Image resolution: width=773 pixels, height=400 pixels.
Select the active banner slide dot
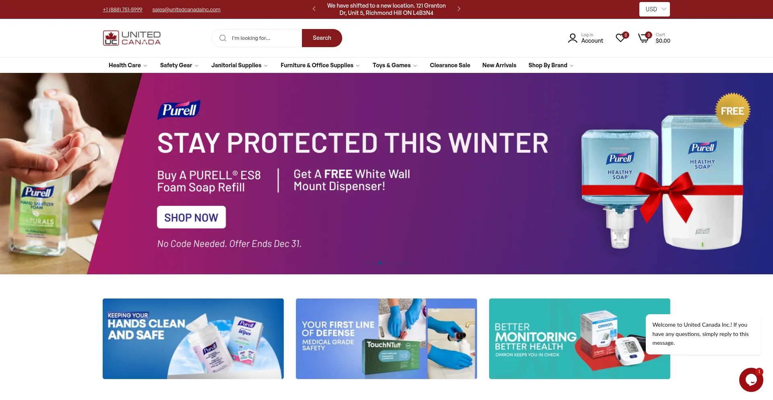[x=380, y=263]
